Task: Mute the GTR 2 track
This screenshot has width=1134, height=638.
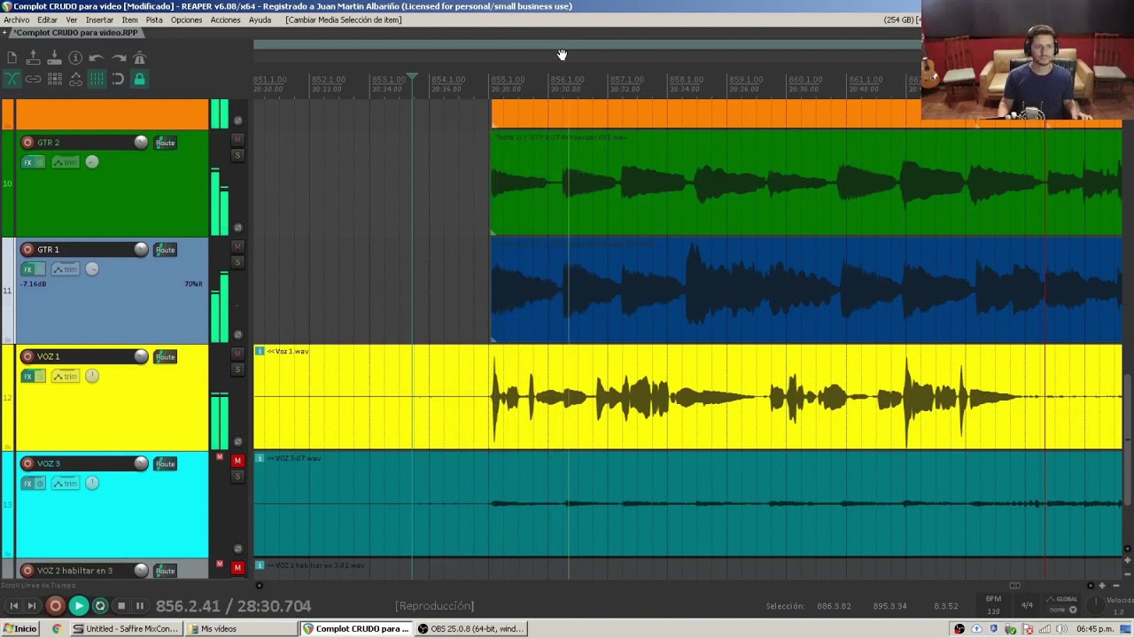Action: 237,140
